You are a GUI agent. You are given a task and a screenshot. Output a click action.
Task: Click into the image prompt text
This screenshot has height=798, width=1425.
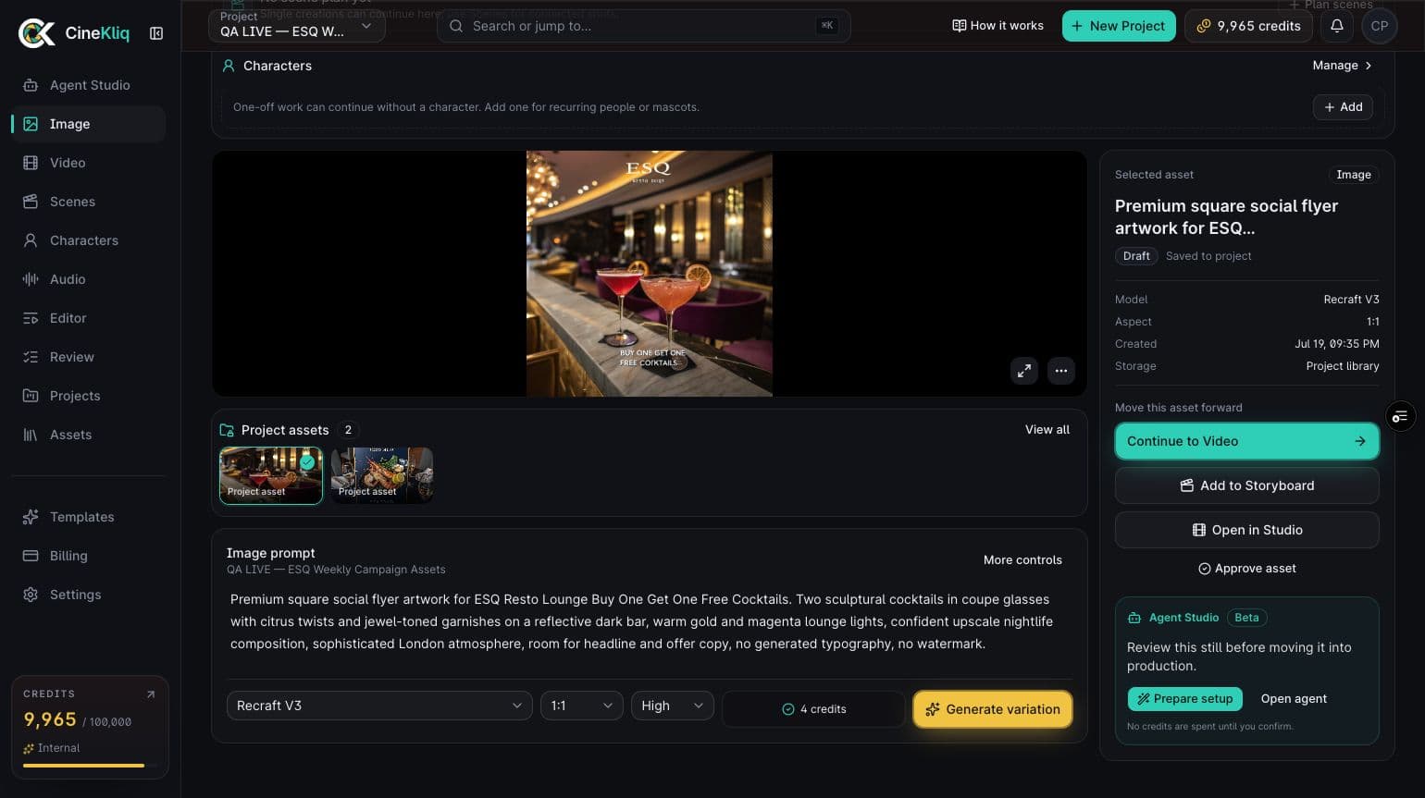coord(650,621)
